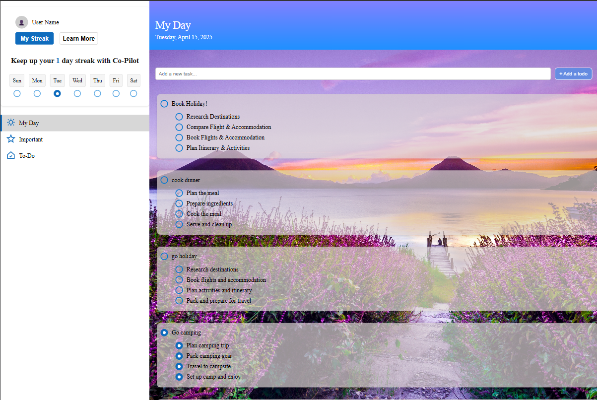Toggle the Pack camping gear subtask
This screenshot has width=597, height=400.
click(179, 356)
